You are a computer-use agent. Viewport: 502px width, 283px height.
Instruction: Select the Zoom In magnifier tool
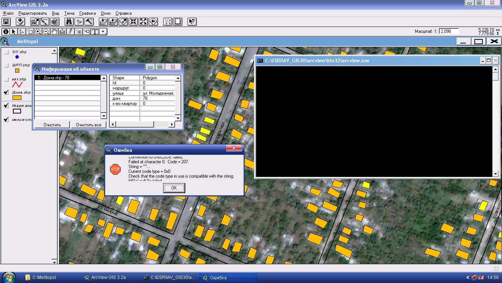point(38,32)
